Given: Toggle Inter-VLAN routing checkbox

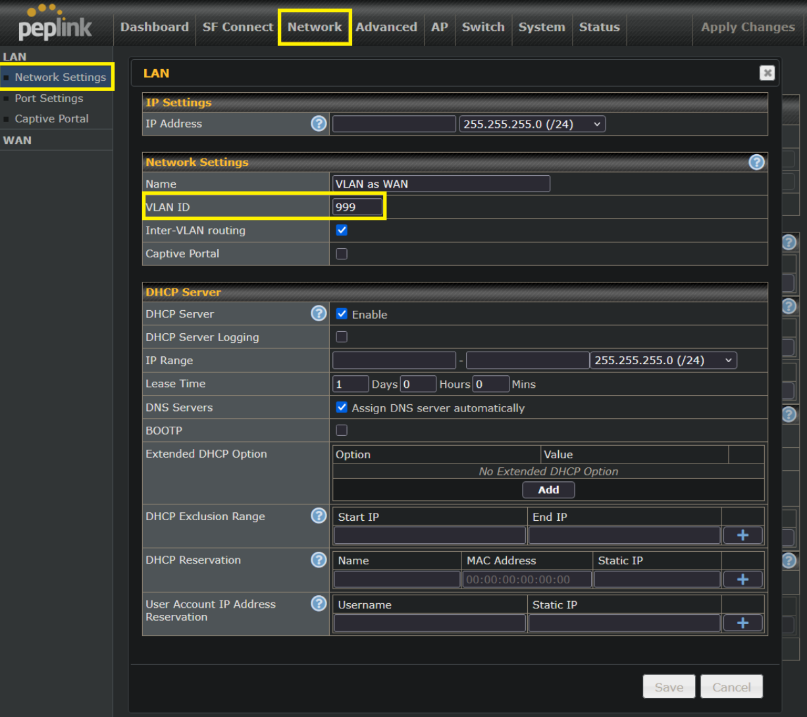Looking at the screenshot, I should pos(342,230).
